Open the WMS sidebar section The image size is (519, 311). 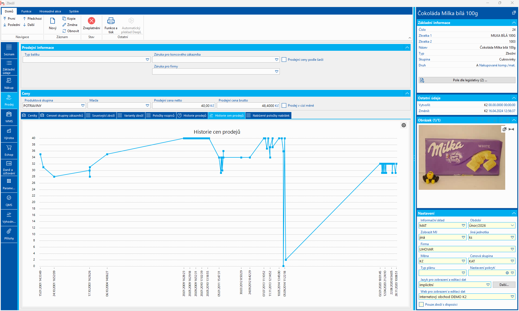tap(9, 117)
